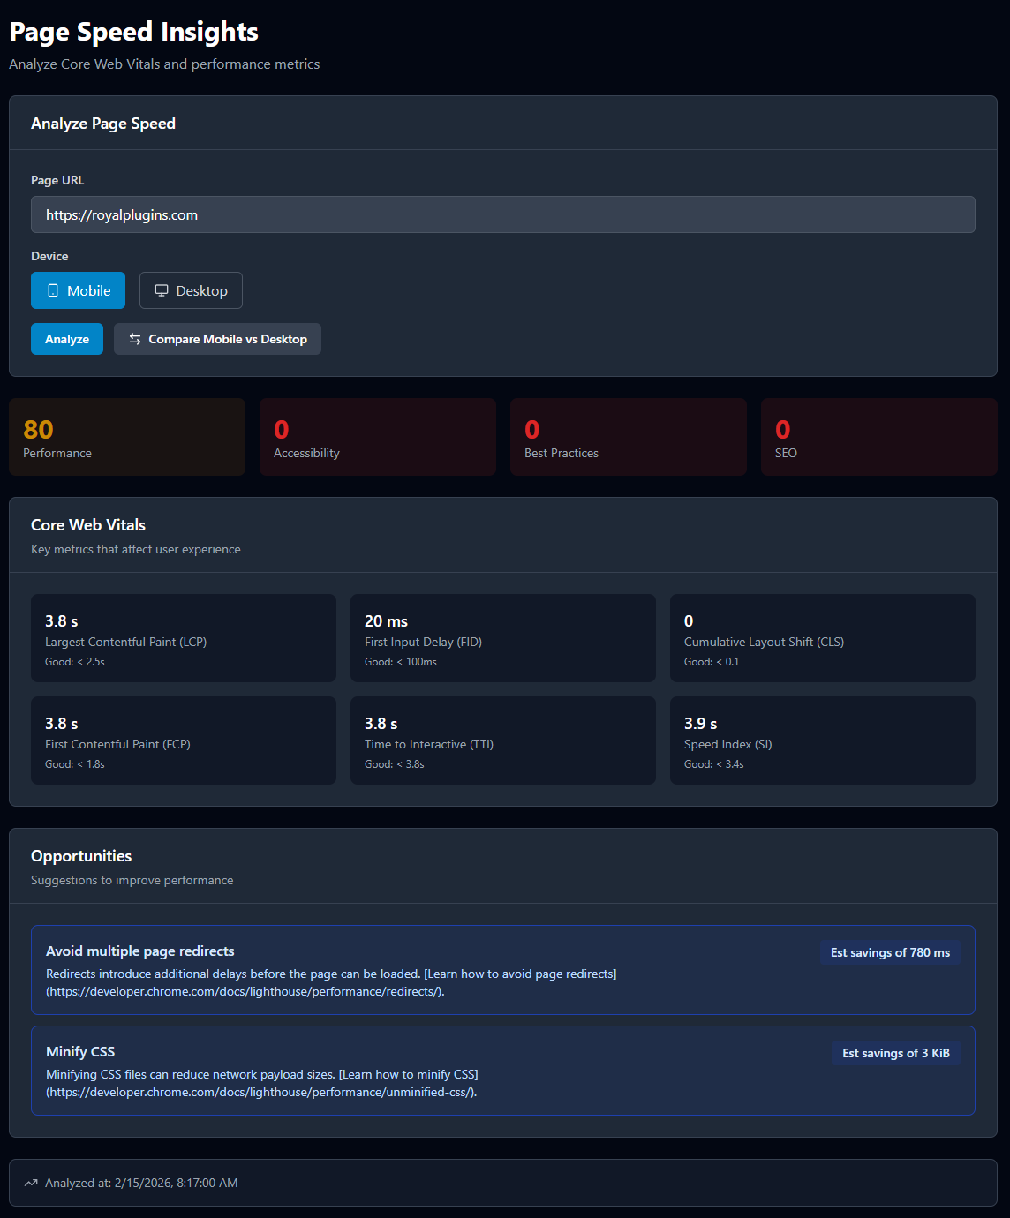This screenshot has width=1010, height=1218.
Task: Select the Best Practices score card
Action: pos(628,437)
